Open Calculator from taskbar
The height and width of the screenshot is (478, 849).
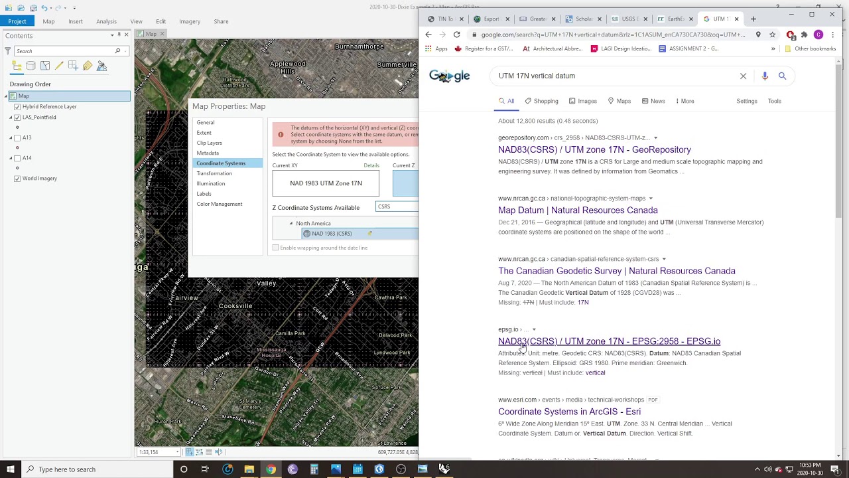pos(314,469)
